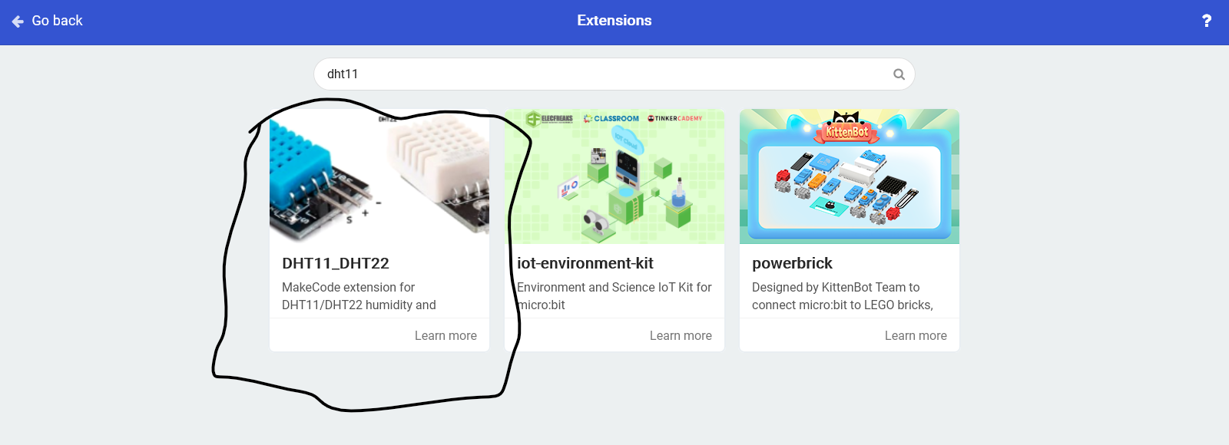This screenshot has height=445, width=1229.
Task: Open Learn more for powerbrick
Action: (916, 335)
